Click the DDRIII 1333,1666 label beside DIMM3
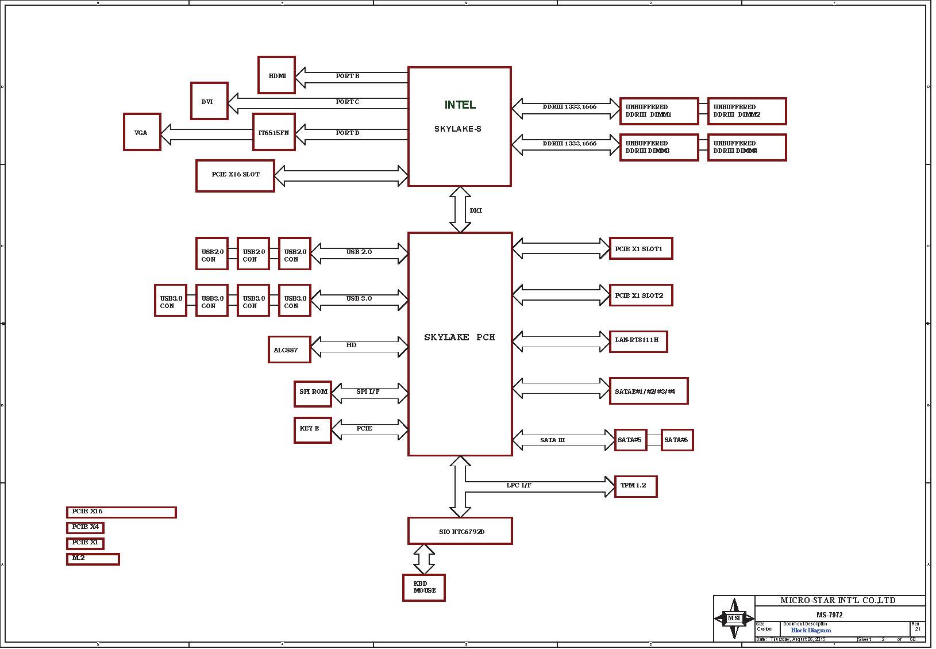Viewport: 936px width, 649px height. point(569,143)
